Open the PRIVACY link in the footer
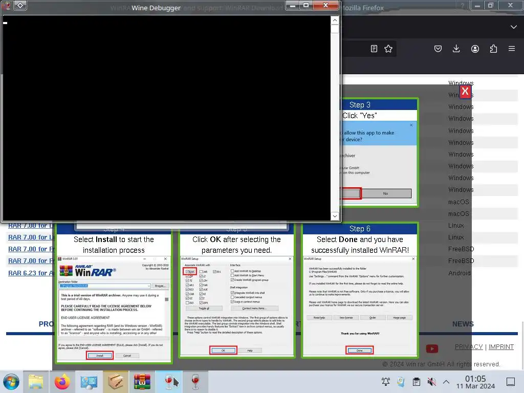Viewport: 524px width, 393px height. [x=469, y=347]
